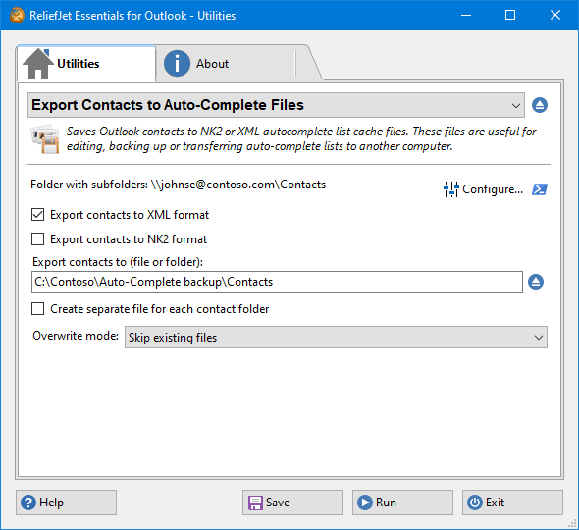Image resolution: width=579 pixels, height=530 pixels.
Task: Minimize the ReliefJet window
Action: coord(466,15)
